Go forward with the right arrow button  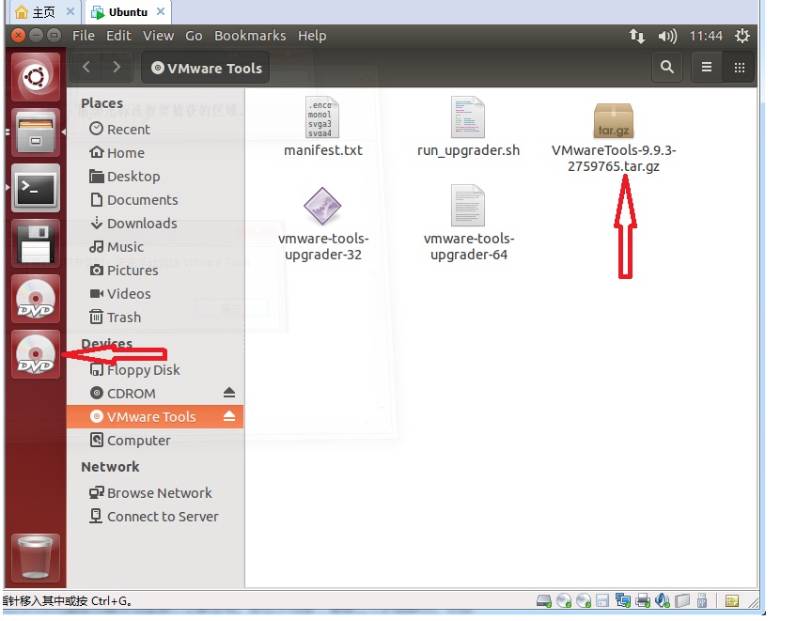[x=117, y=68]
